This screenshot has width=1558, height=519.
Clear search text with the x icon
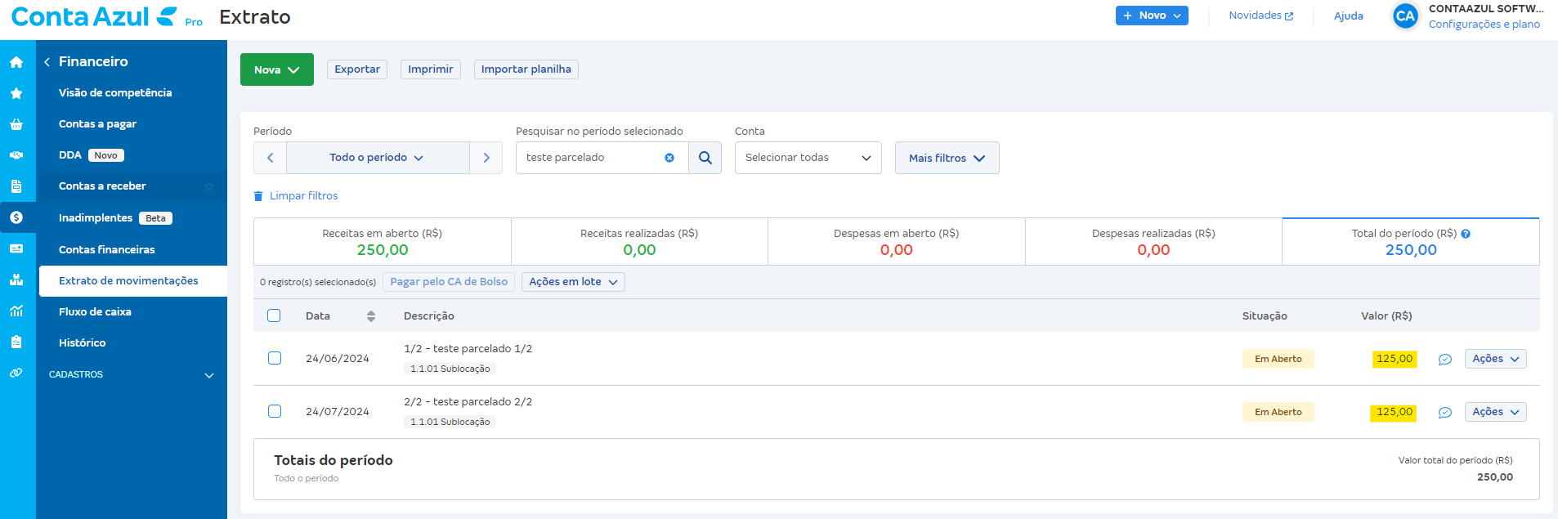(x=669, y=158)
